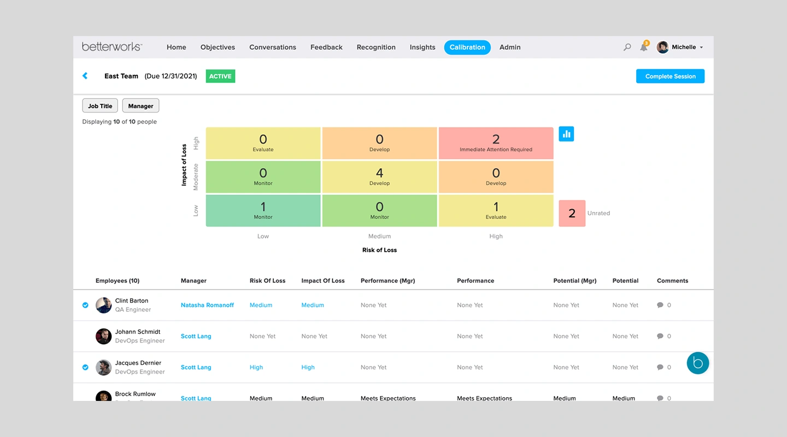Open notifications bell icon
787x437 pixels.
point(644,48)
